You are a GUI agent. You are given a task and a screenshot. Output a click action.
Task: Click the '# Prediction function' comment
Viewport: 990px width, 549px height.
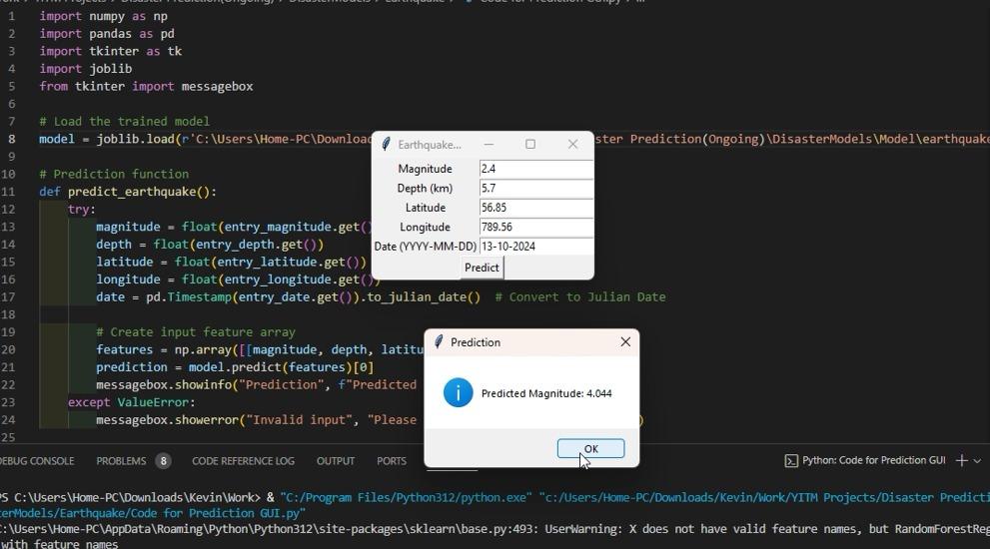tap(114, 174)
